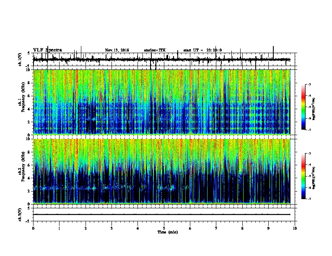Click the ch.1 spectrogram color bar
This screenshot has height=256, width=332.
303,107
